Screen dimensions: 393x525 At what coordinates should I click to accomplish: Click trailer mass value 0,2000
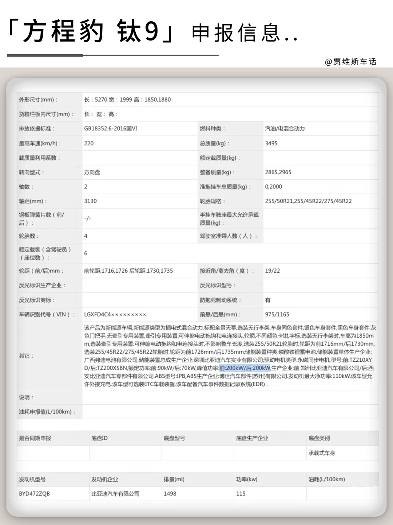pos(273,187)
